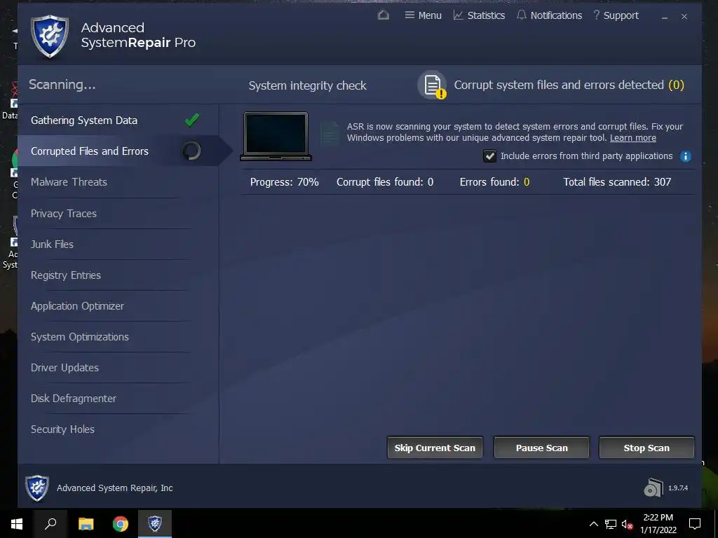Launch Google Chrome from the taskbar
Screen dimensions: 718x538
121,524
